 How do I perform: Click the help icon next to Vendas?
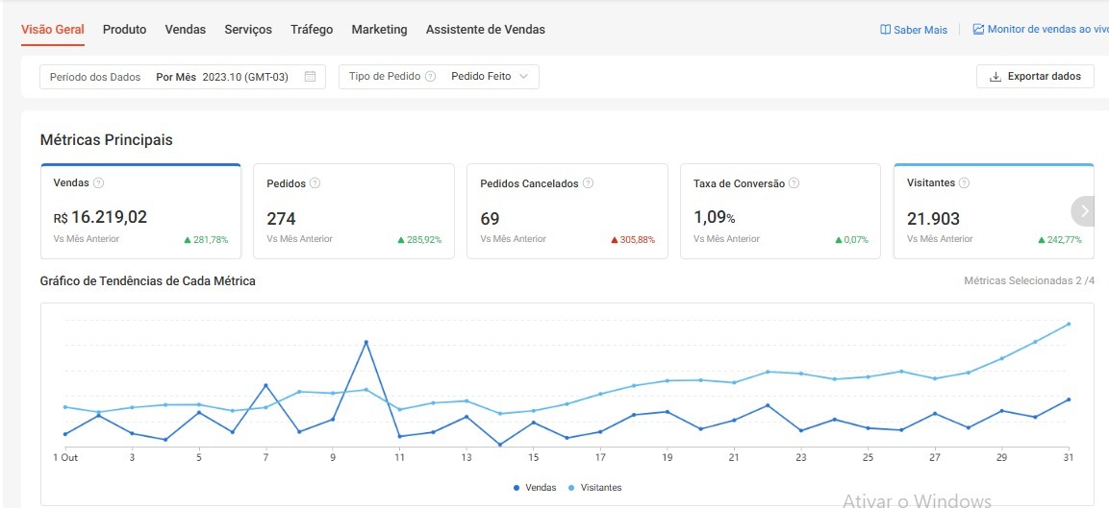tap(98, 182)
